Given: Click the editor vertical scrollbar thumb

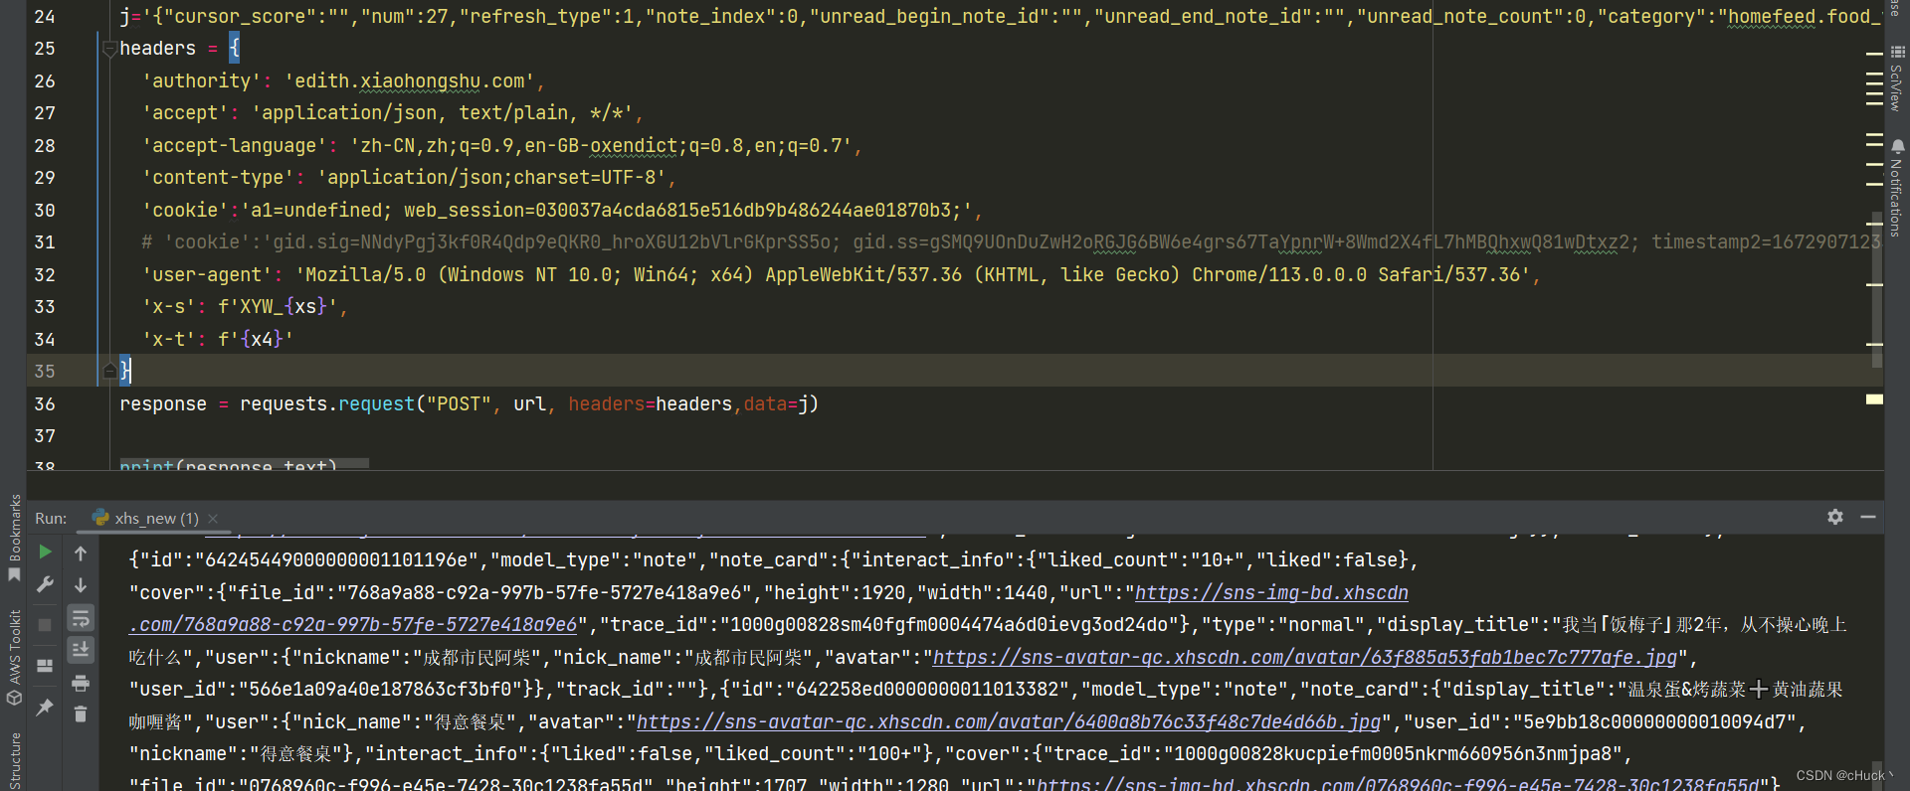Looking at the screenshot, I should (1877, 288).
